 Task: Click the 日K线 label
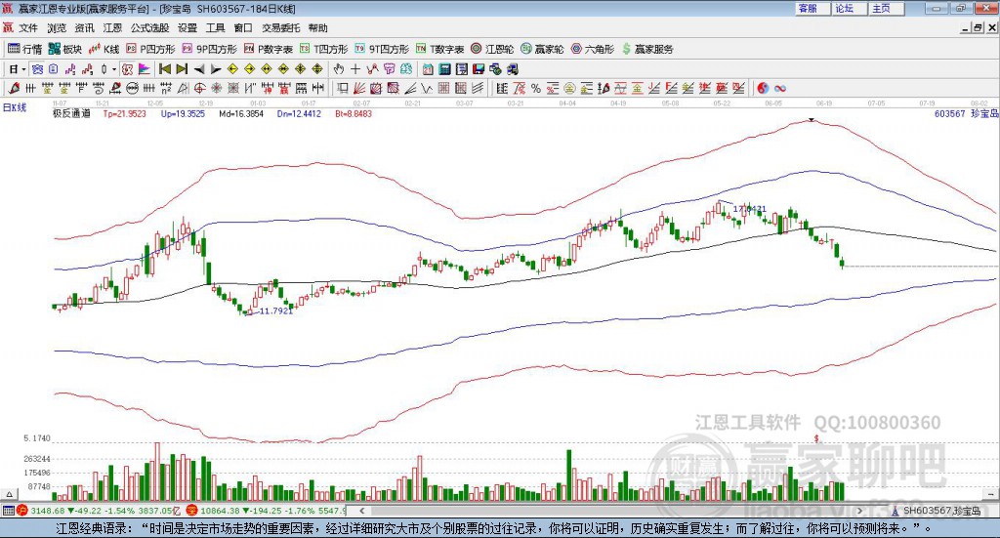(x=15, y=107)
